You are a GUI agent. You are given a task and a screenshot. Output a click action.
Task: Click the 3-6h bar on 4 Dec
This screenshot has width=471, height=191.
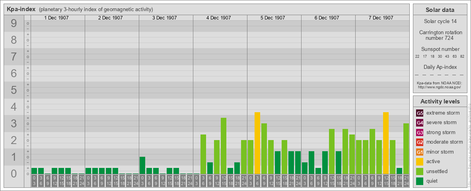pyautogui.click(x=203, y=154)
